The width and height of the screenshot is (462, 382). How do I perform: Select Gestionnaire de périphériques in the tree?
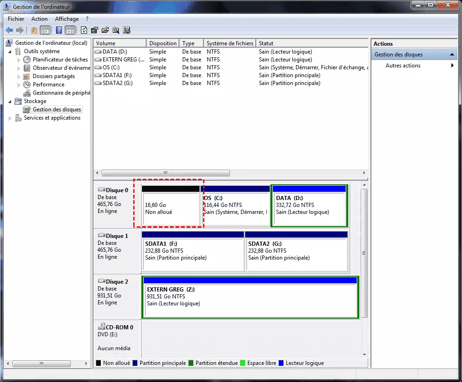pos(61,93)
